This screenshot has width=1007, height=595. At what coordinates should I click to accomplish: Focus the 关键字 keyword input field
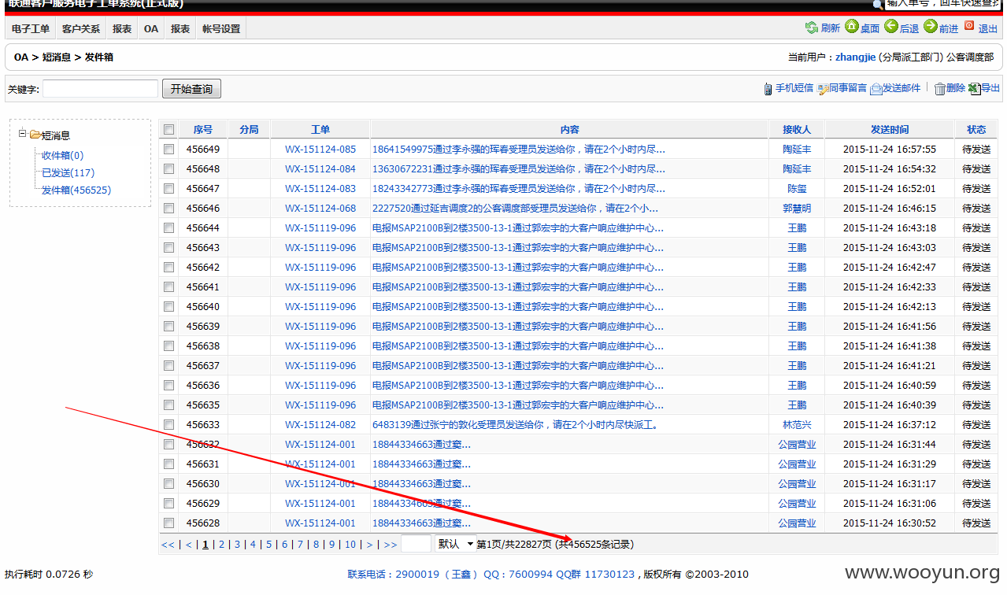click(100, 89)
